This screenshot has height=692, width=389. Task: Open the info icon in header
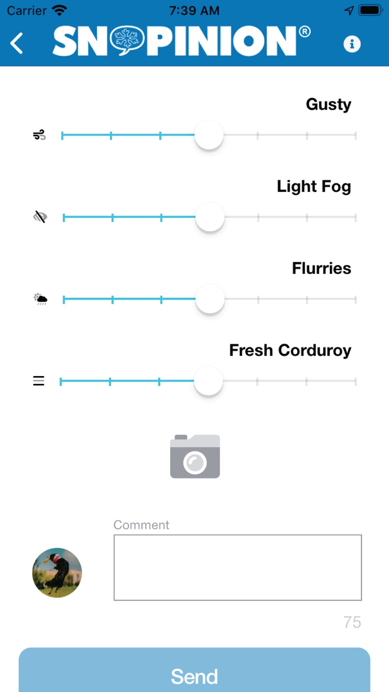pyautogui.click(x=352, y=44)
